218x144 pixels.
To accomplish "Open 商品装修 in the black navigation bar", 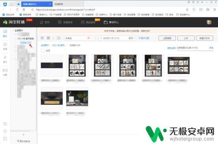I will (88, 22).
